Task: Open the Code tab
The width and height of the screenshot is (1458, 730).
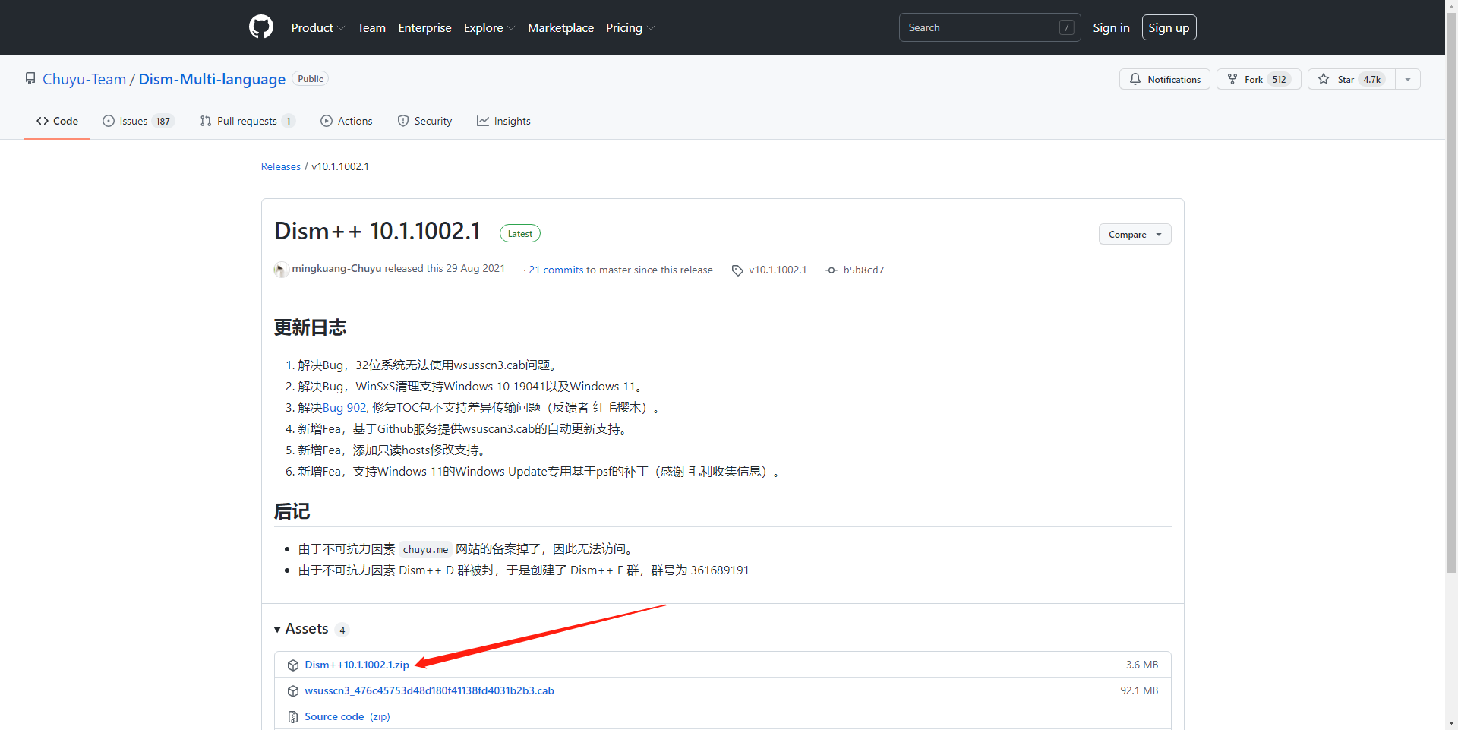Action: [x=57, y=121]
